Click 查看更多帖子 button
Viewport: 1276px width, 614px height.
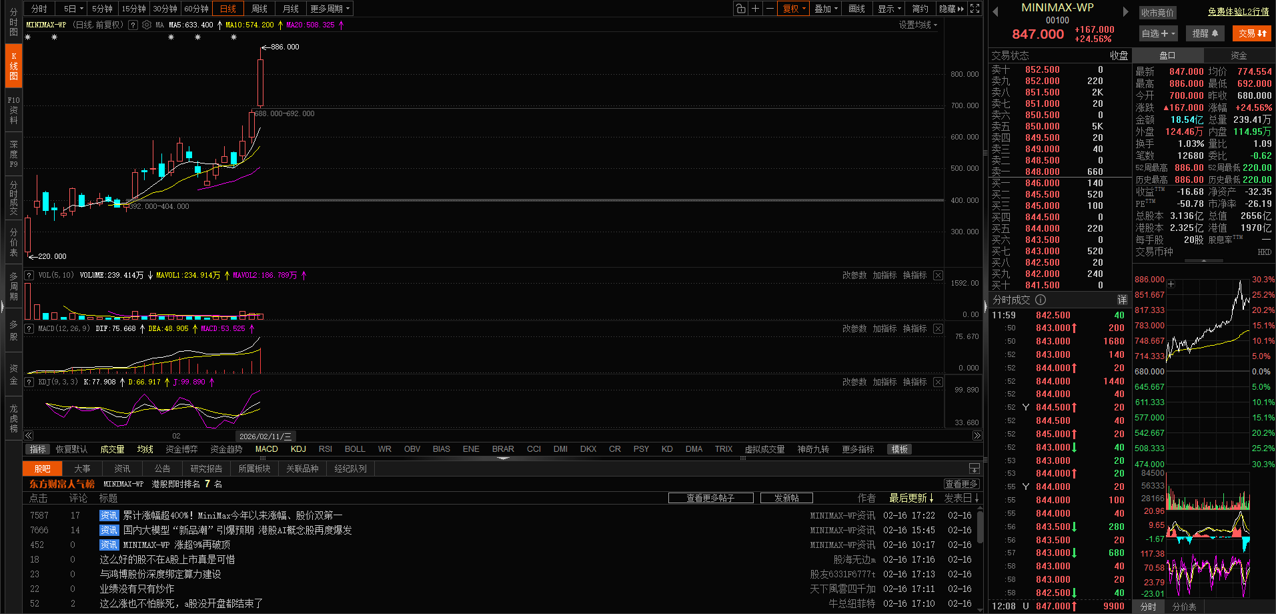click(710, 498)
